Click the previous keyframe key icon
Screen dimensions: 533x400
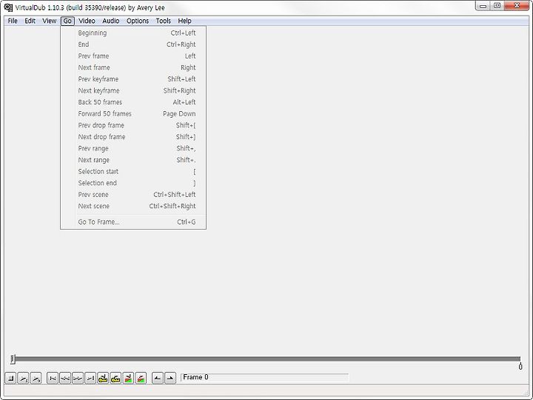pos(103,378)
